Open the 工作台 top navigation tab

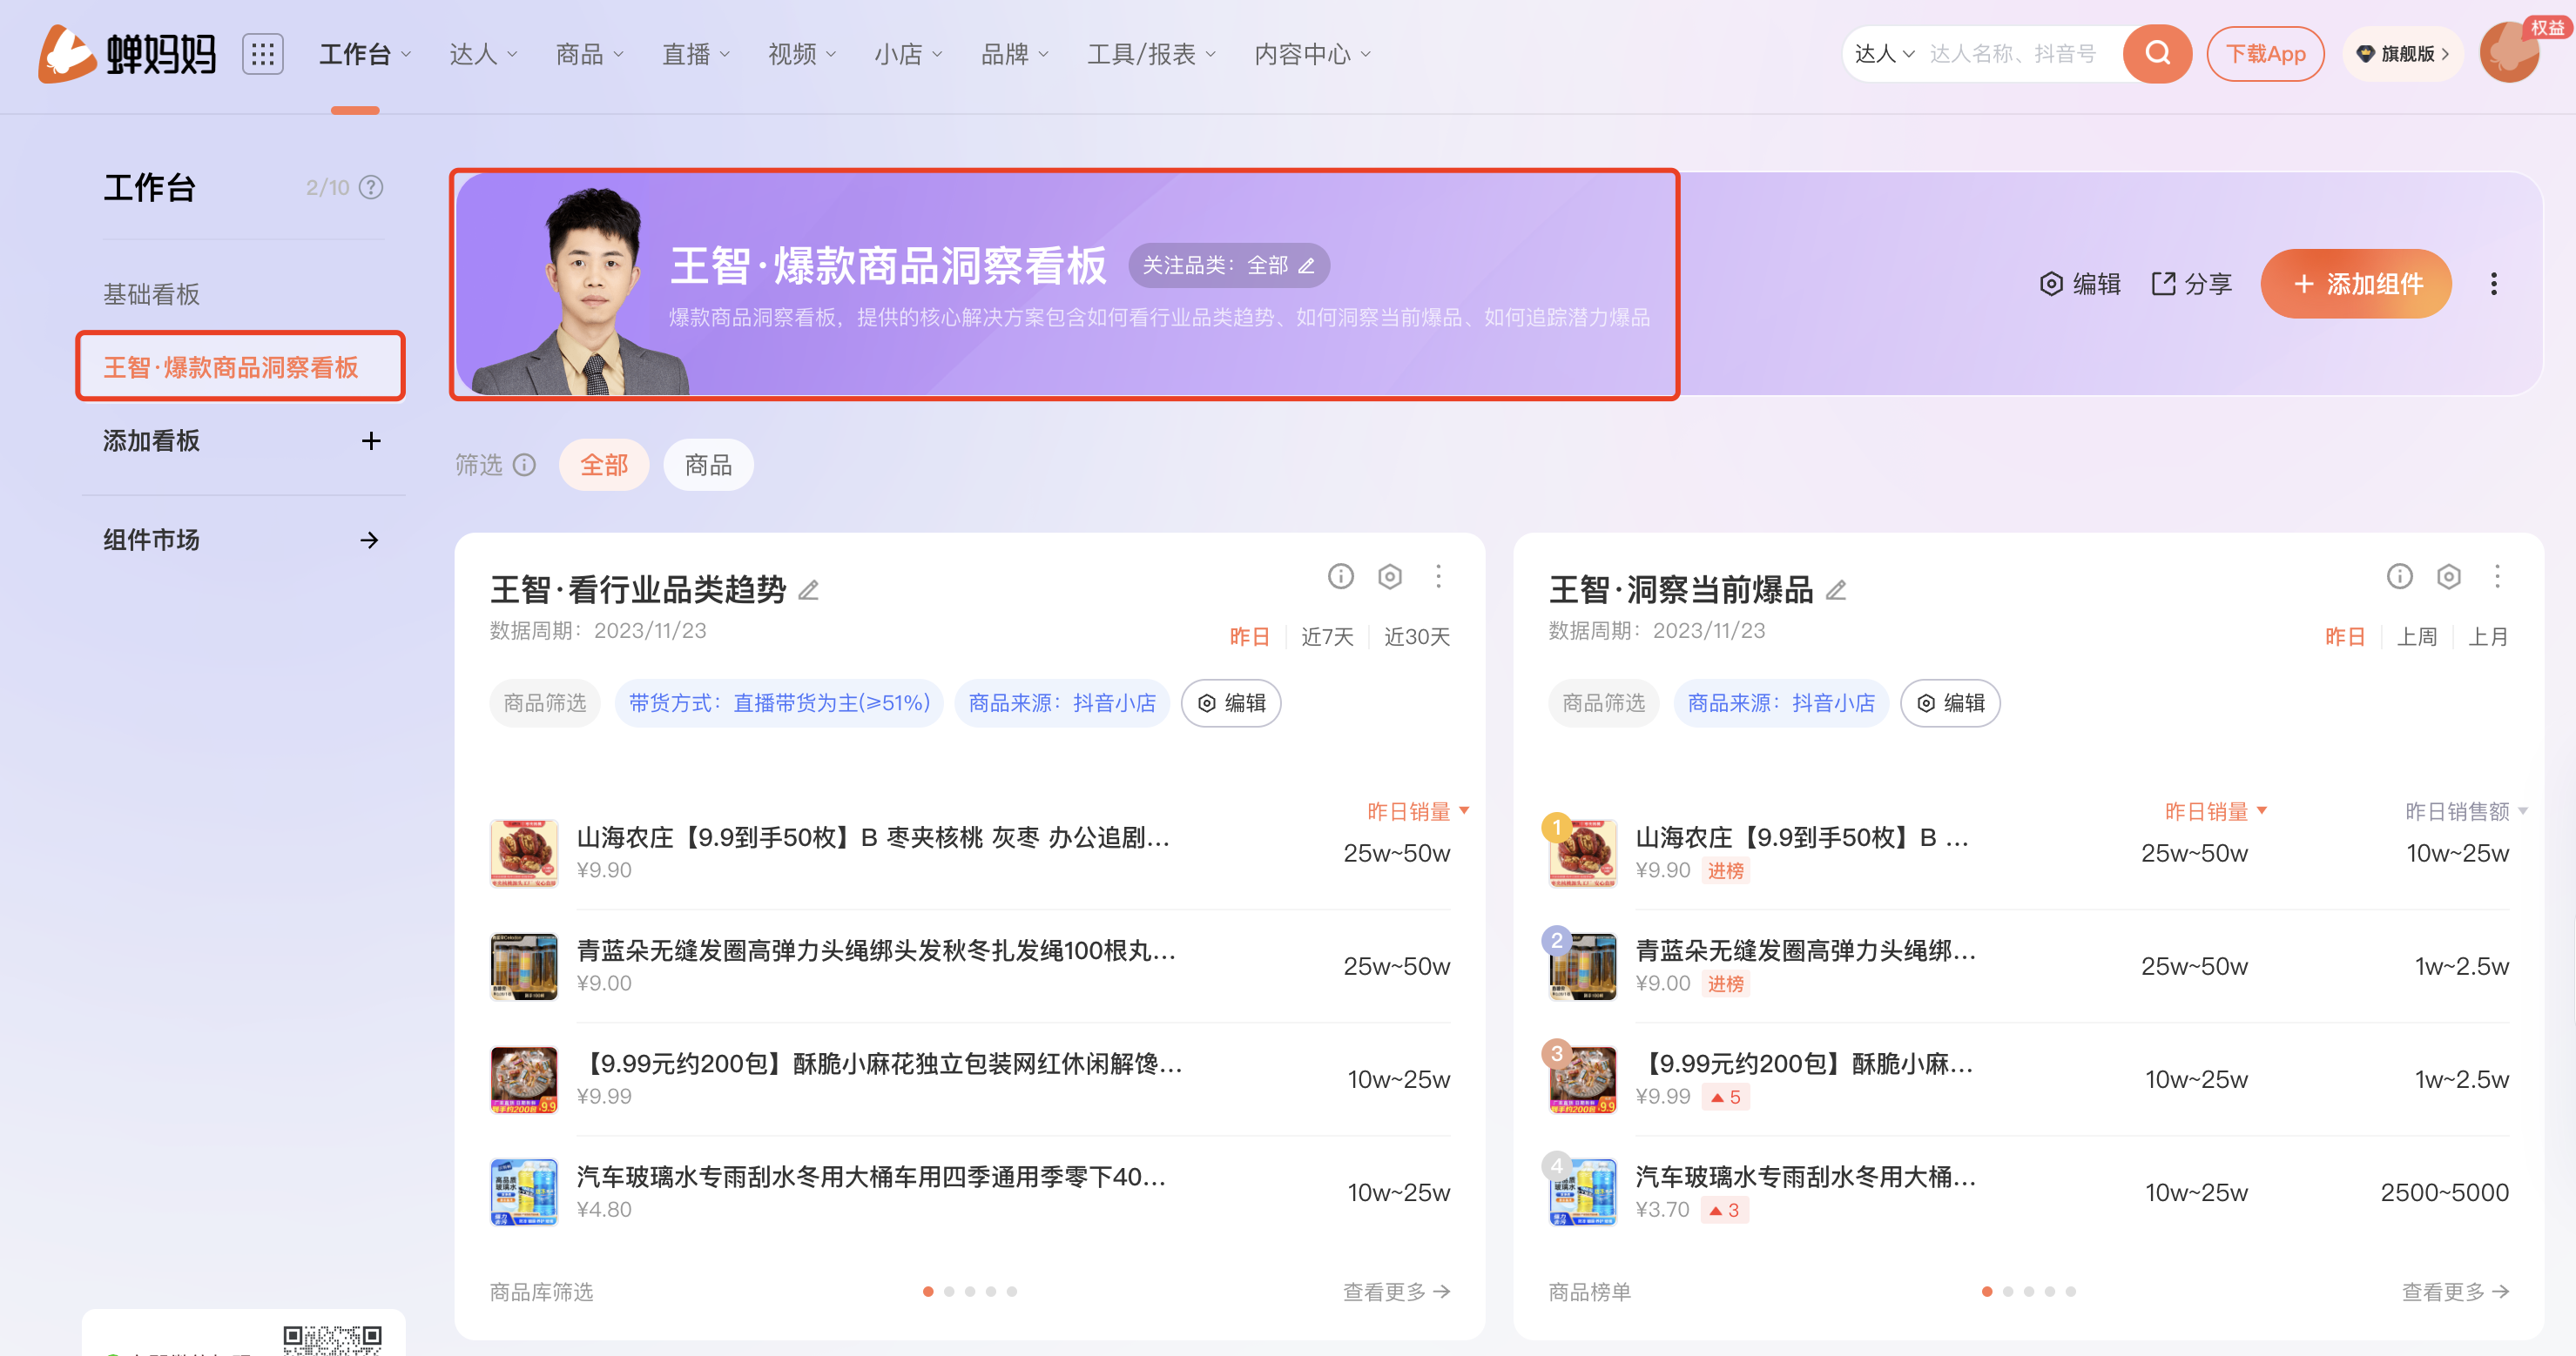click(365, 54)
